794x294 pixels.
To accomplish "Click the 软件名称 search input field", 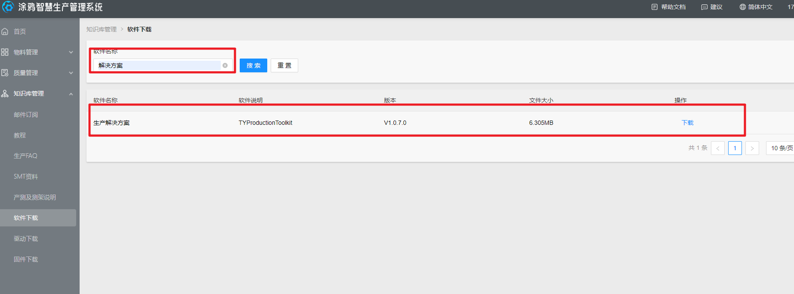I will pos(163,65).
